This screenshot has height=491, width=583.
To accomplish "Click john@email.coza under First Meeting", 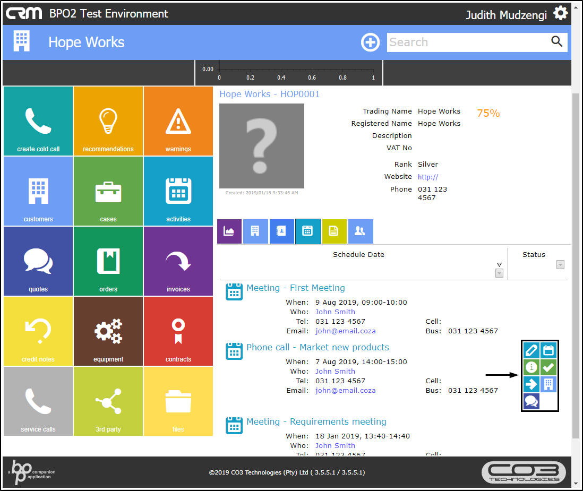I will coord(346,331).
